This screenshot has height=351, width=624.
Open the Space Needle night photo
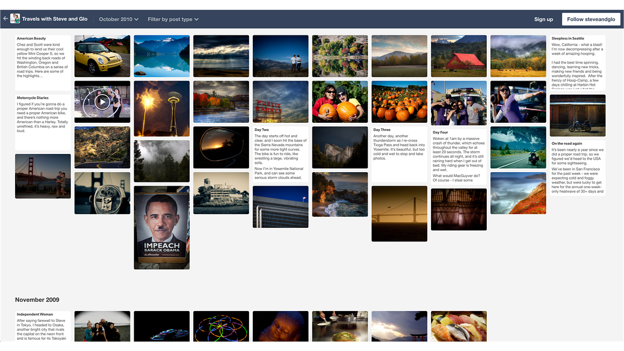[162, 109]
